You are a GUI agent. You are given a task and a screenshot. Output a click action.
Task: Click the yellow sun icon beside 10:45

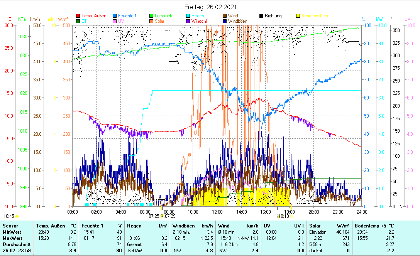(x=17, y=216)
